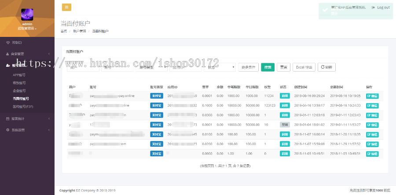Click the rate value 0.0300
Viewport: 396px width, 195px height.
coord(207,115)
